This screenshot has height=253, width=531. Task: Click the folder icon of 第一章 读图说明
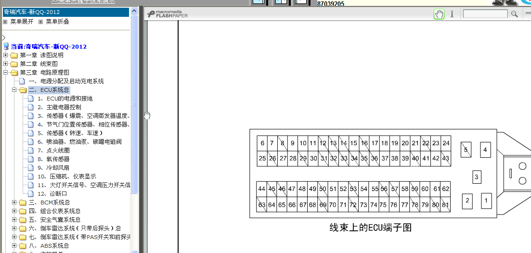click(14, 55)
